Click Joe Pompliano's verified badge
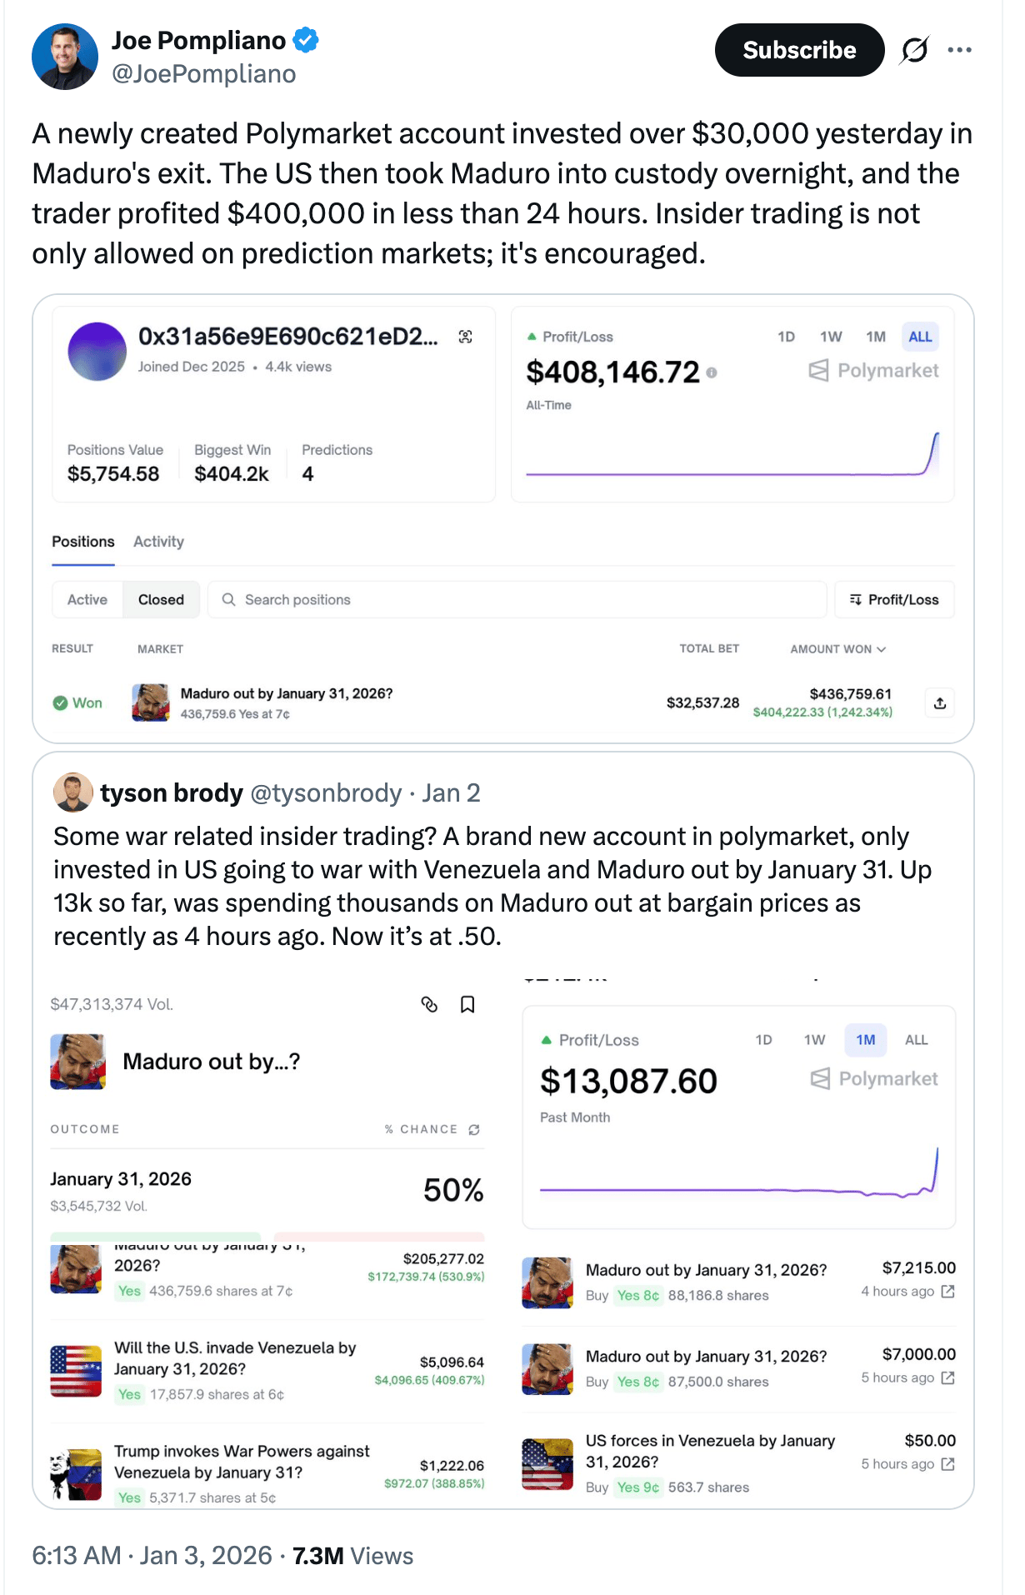This screenshot has height=1595, width=1025. point(307,40)
